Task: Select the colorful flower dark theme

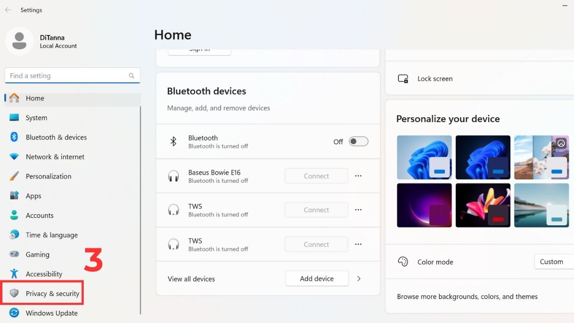Action: [x=483, y=205]
